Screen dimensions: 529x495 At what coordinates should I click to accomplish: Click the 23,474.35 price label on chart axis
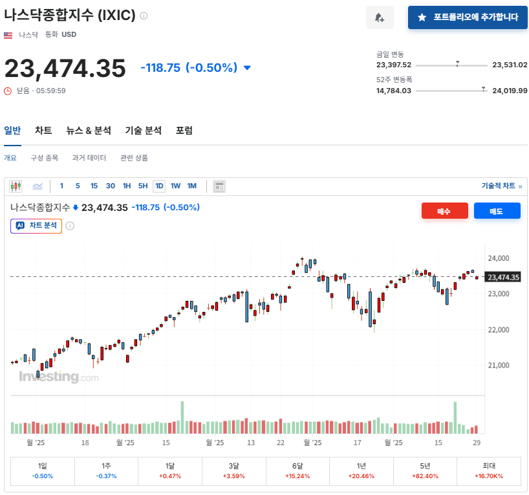pyautogui.click(x=503, y=278)
